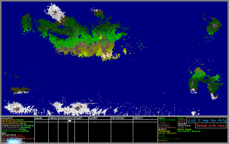Click the empty Name cell in first row
This screenshot has height=144, width=229.
(x=42, y=121)
